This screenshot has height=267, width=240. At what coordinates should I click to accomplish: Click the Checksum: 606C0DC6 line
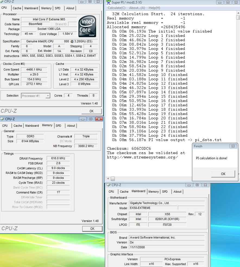pos(129,148)
